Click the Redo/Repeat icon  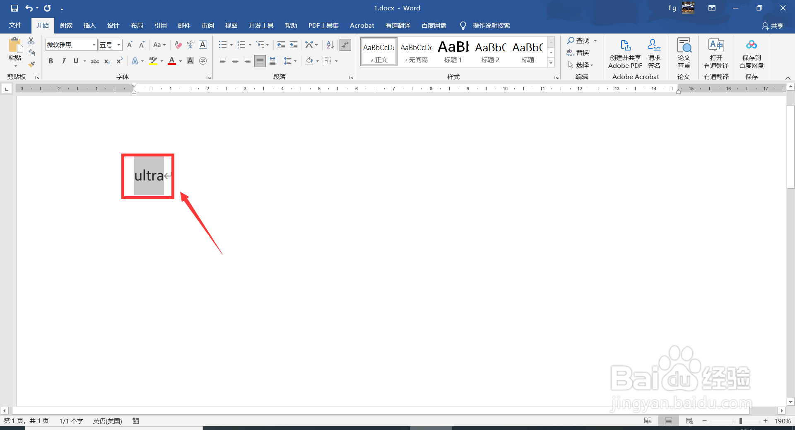point(47,8)
